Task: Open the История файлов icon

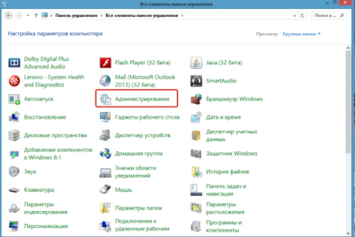Action: click(x=196, y=172)
